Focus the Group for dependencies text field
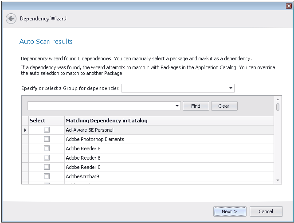The image size is (294, 223). coord(174,88)
